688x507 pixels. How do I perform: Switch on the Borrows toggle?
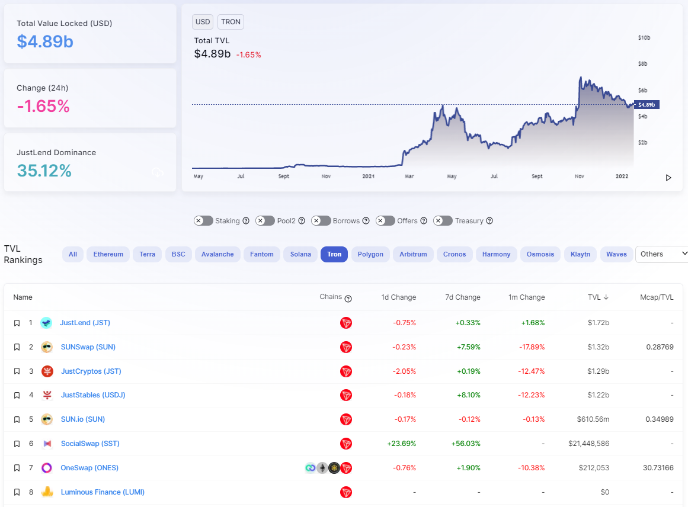coord(321,221)
